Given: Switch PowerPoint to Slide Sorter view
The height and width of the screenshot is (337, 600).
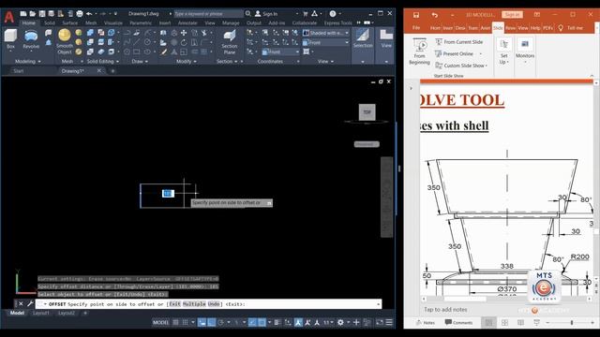Looking at the screenshot, I should point(504,322).
